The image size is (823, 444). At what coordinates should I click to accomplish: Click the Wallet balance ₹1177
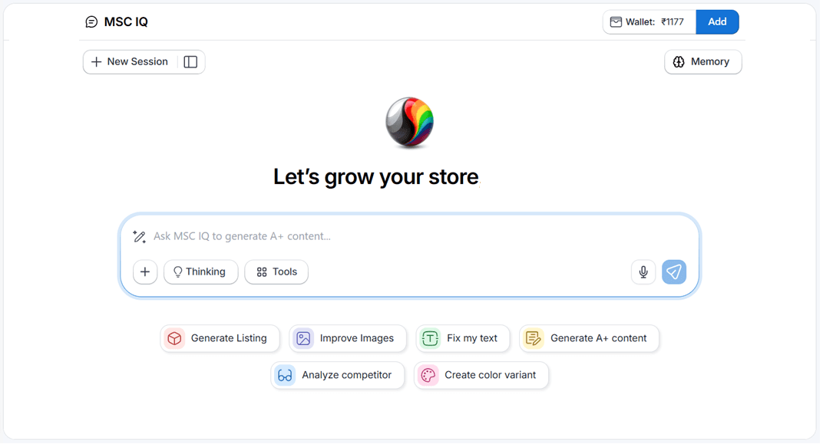(x=649, y=22)
